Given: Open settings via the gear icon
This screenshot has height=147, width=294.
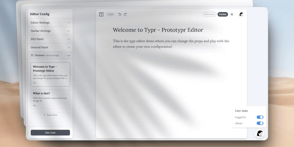Looking at the screenshot, I should coord(232,14).
